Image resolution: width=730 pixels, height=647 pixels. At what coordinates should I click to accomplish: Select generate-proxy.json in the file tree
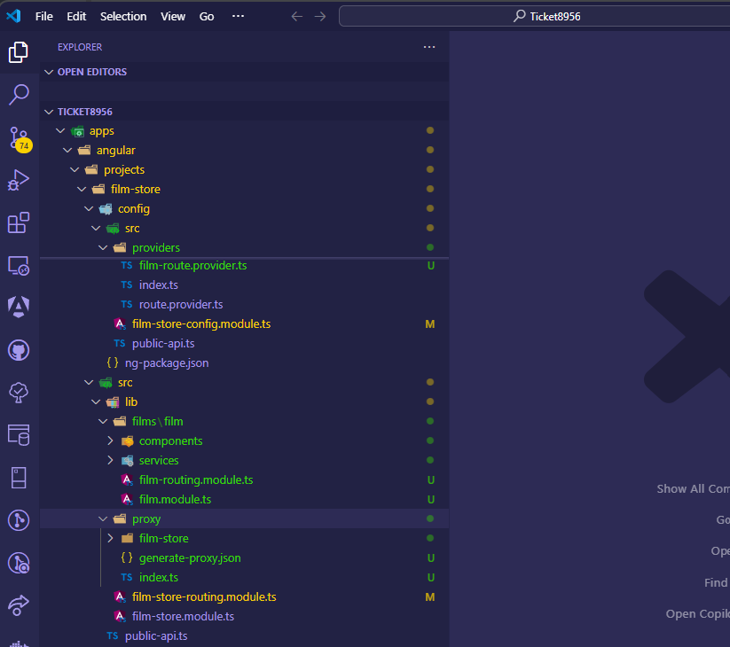190,557
